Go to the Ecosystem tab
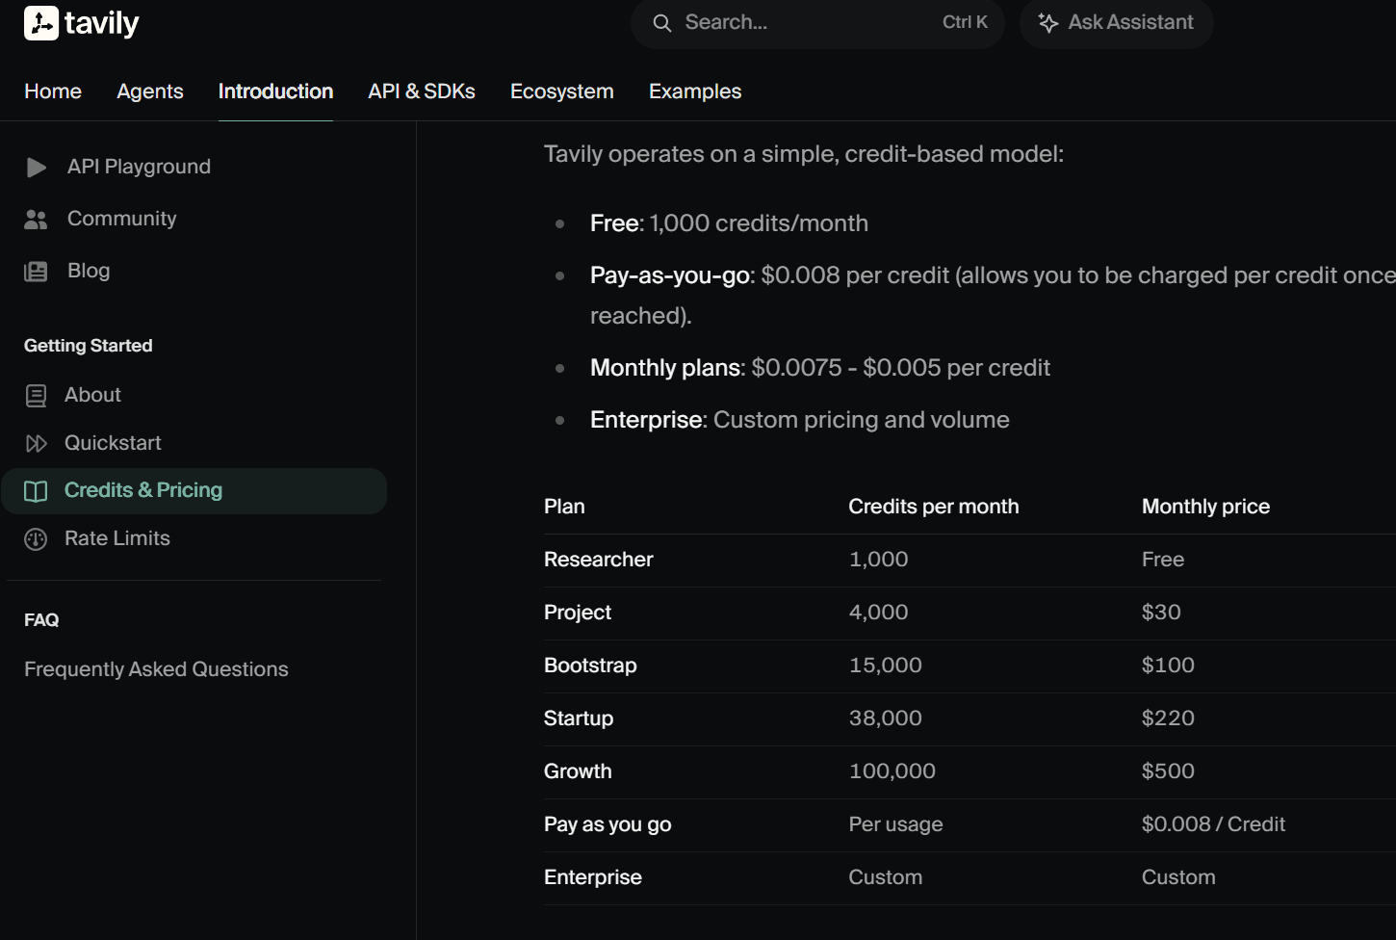This screenshot has height=940, width=1396. click(562, 91)
